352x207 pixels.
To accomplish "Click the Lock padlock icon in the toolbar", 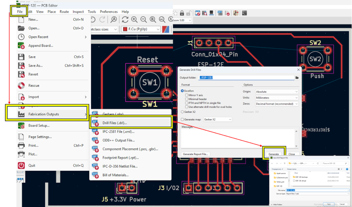I will click(182, 13).
